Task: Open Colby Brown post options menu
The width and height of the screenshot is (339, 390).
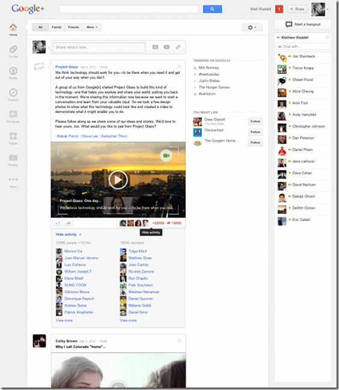Action: [x=179, y=341]
